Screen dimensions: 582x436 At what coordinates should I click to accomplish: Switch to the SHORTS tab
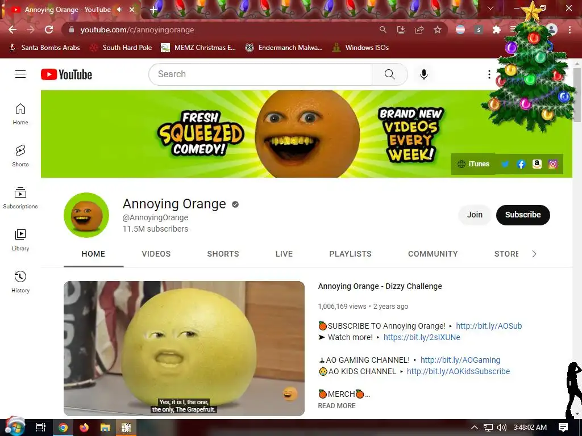click(x=223, y=254)
